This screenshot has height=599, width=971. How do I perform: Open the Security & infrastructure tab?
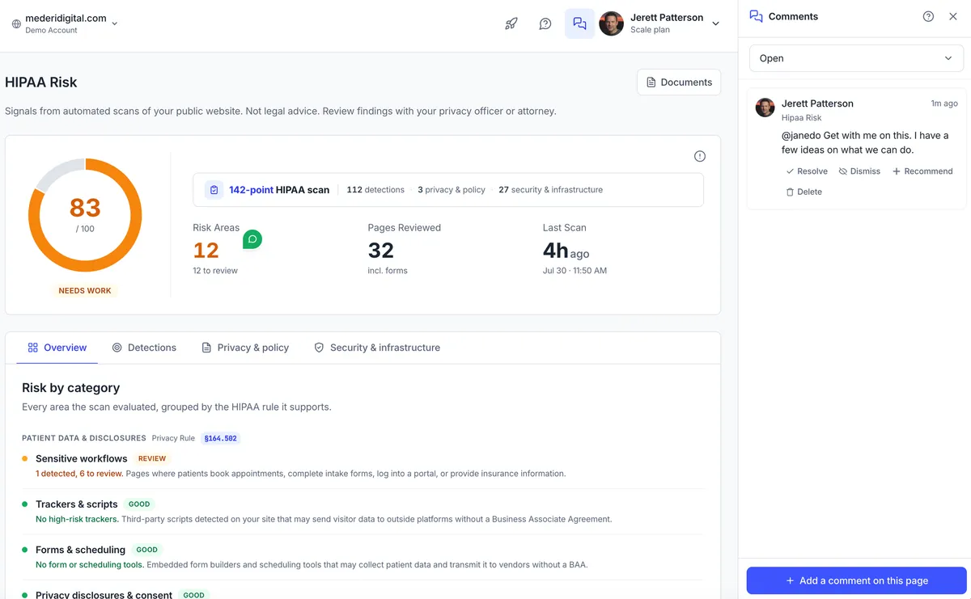[x=377, y=348]
